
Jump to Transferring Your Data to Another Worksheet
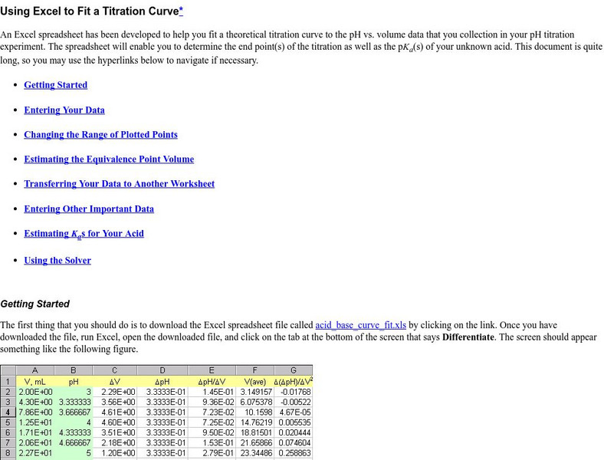(120, 184)
